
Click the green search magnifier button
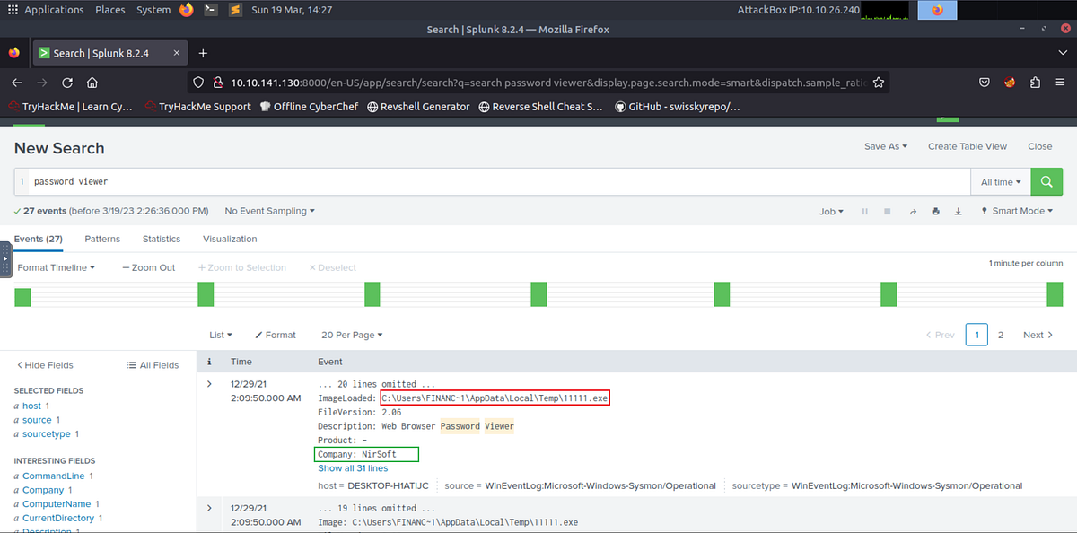[x=1046, y=181]
